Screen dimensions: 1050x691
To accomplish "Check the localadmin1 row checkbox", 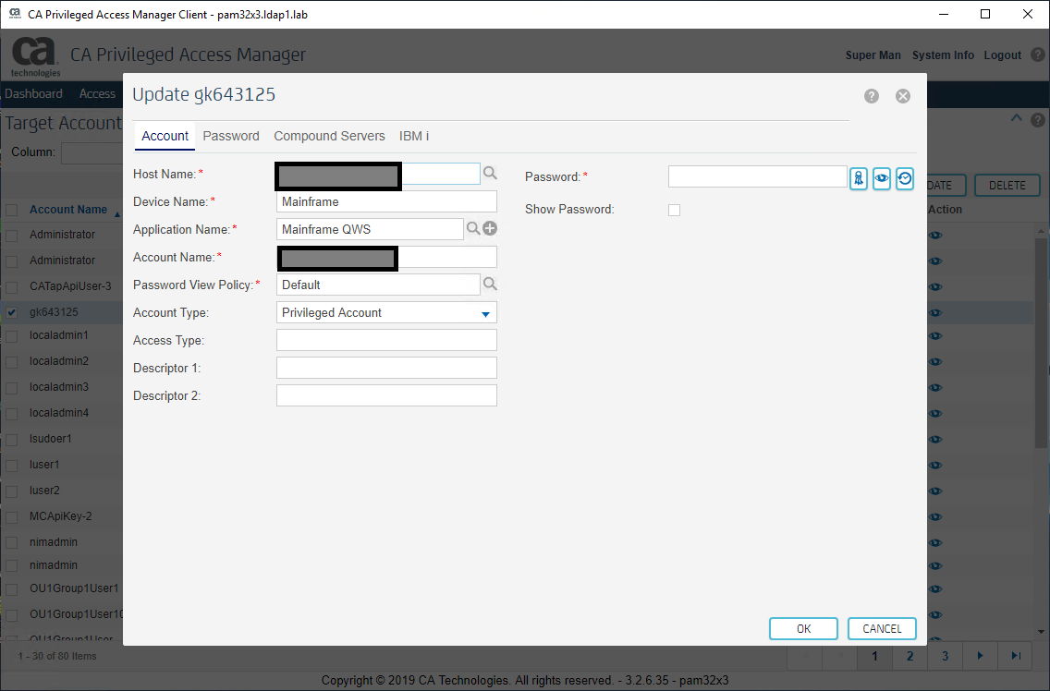I will click(12, 334).
